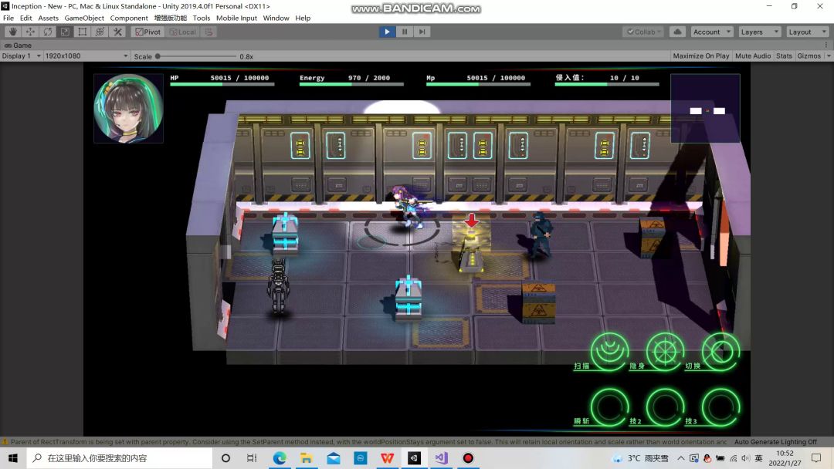This screenshot has width=834, height=469.
Task: Click the 扫描 scan skill icon
Action: coord(610,352)
